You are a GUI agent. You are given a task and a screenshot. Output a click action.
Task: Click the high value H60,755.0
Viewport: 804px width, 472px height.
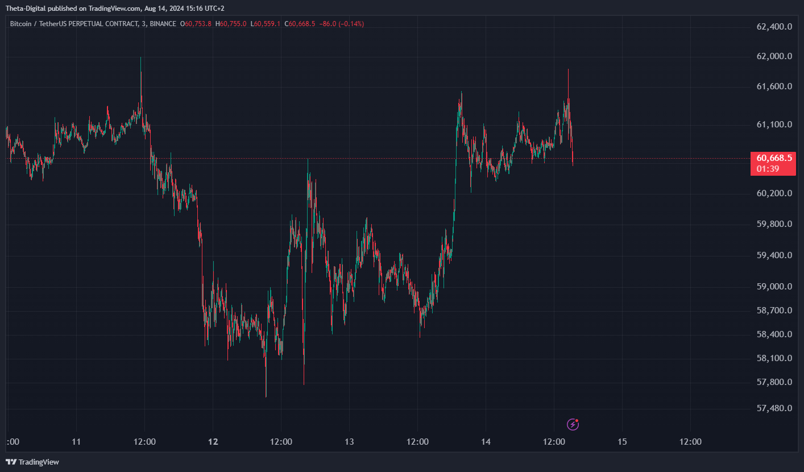[231, 24]
